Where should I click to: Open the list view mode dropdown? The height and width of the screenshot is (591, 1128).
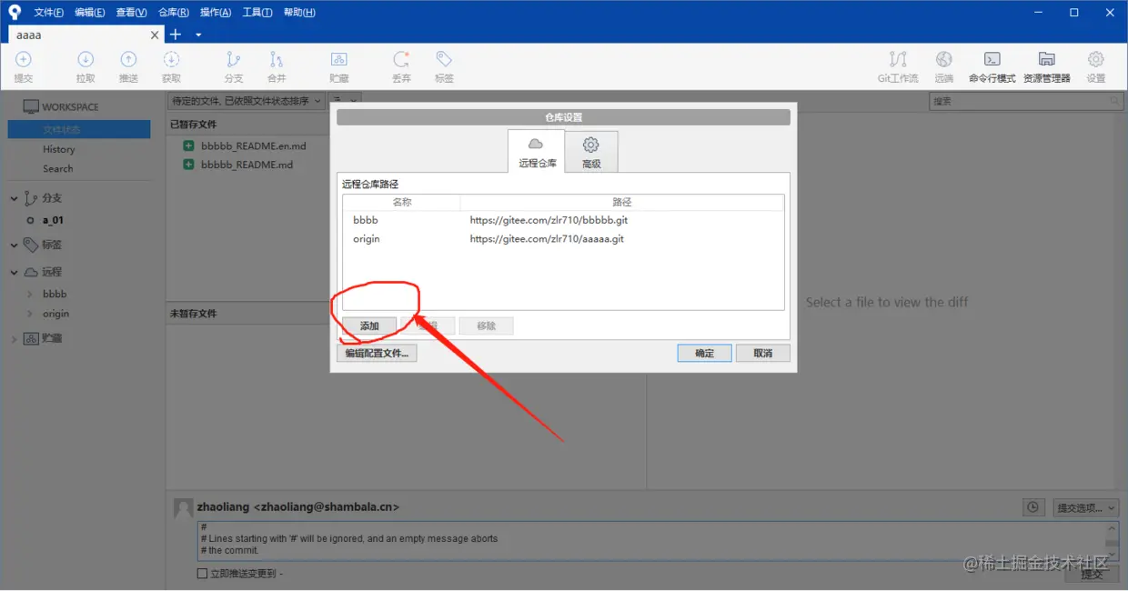[x=346, y=101]
